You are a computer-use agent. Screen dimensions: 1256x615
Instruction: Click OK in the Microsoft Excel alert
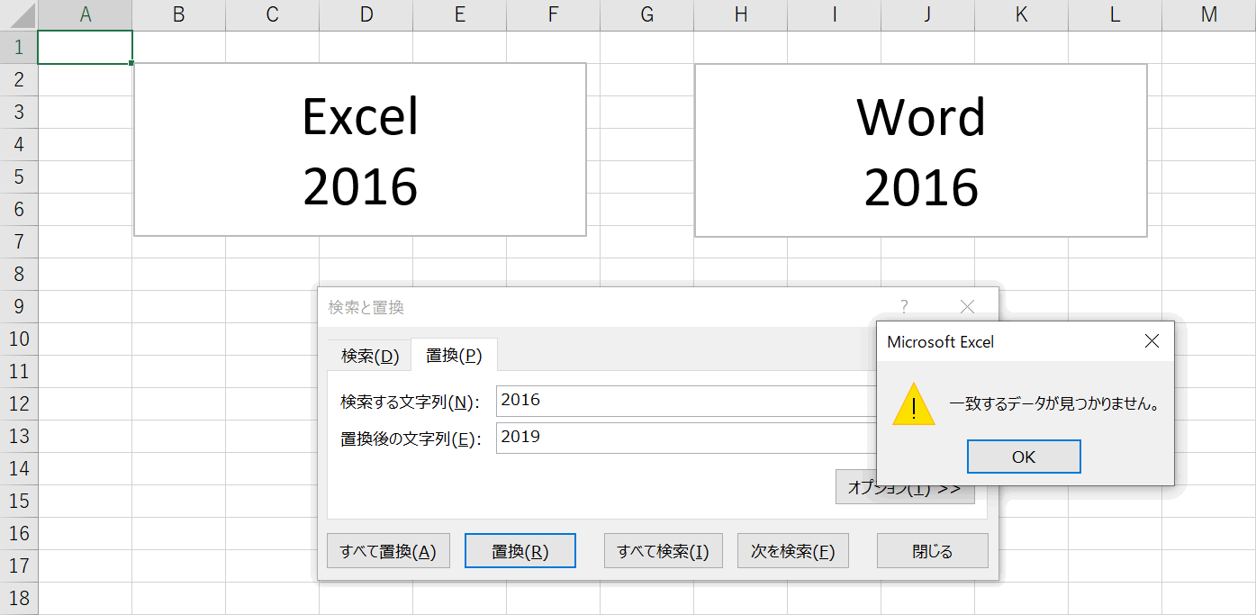tap(1023, 457)
